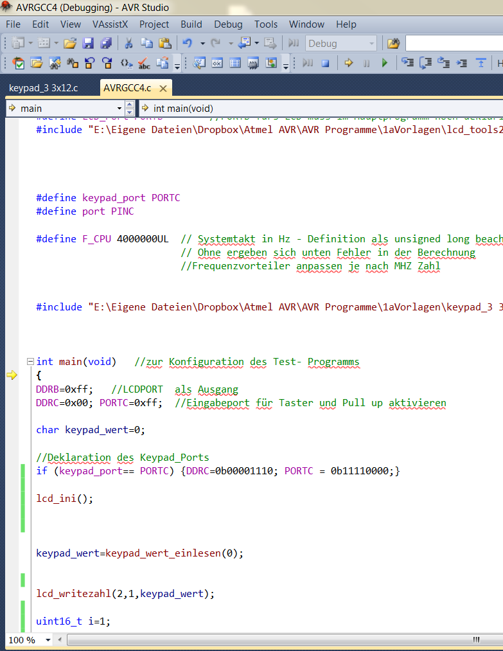Open the View menu
This screenshot has width=503, height=651.
pos(70,24)
